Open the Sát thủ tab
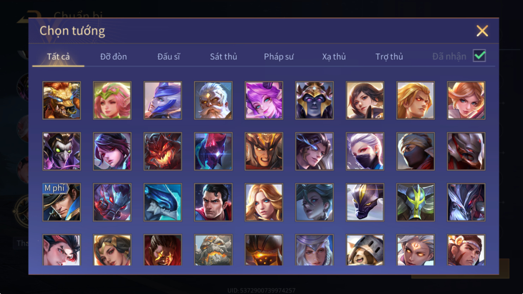Image resolution: width=523 pixels, height=294 pixels. pyautogui.click(x=224, y=56)
